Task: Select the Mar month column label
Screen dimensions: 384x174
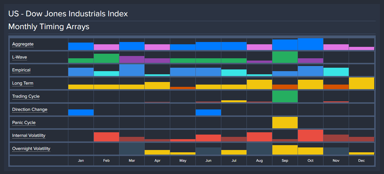Action: tap(132, 161)
